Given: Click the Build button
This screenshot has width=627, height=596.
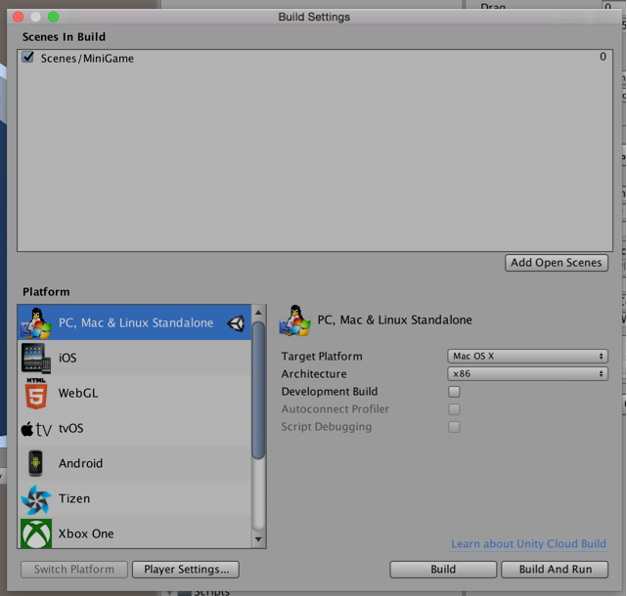Looking at the screenshot, I should pos(443,570).
